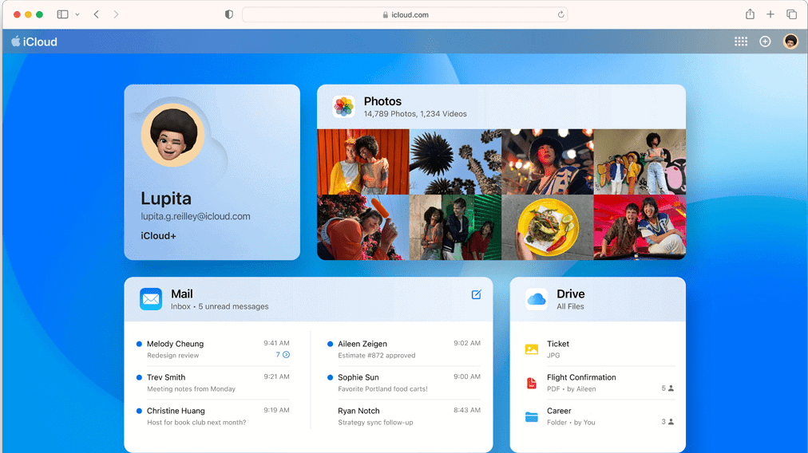This screenshot has width=808, height=453.
Task: Click the 5 shared people indicator on Flight Confirmation
Action: pos(667,388)
